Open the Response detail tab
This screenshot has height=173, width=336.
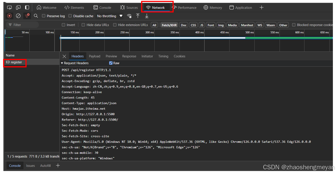click(129, 56)
